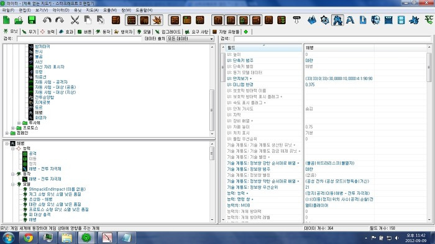Select StimpackEndImpact model entry
Viewport: 435px width, 244px height.
[x=57, y=189]
